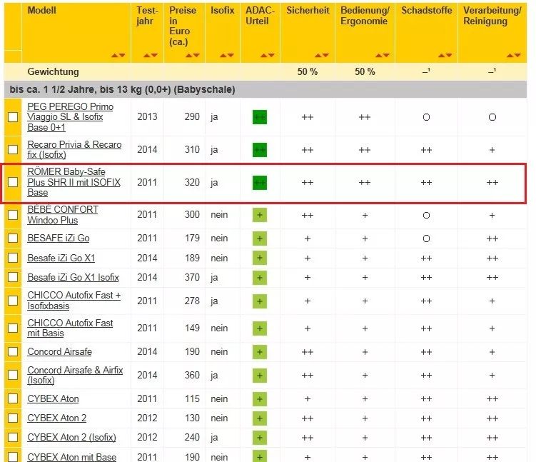The height and width of the screenshot is (462, 536).
Task: Click dark green ++ badge in Recaro Privia row
Action: coord(260,150)
